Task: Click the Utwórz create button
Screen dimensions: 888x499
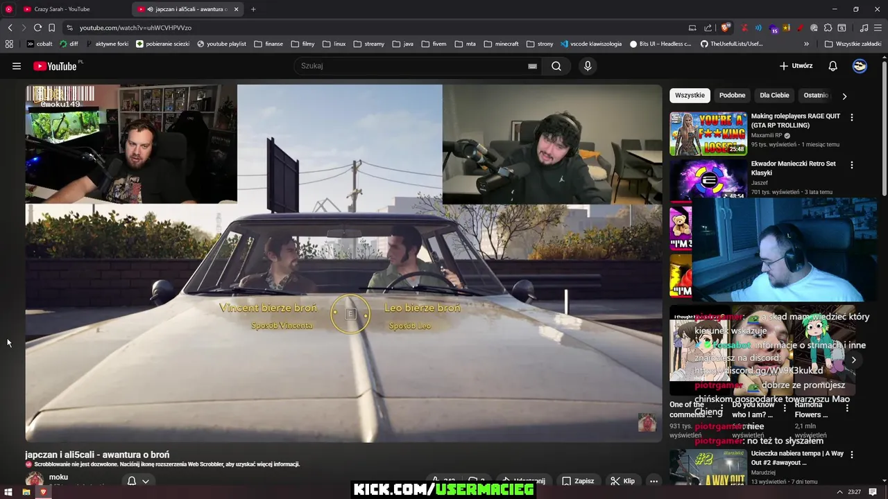Action: pos(796,66)
